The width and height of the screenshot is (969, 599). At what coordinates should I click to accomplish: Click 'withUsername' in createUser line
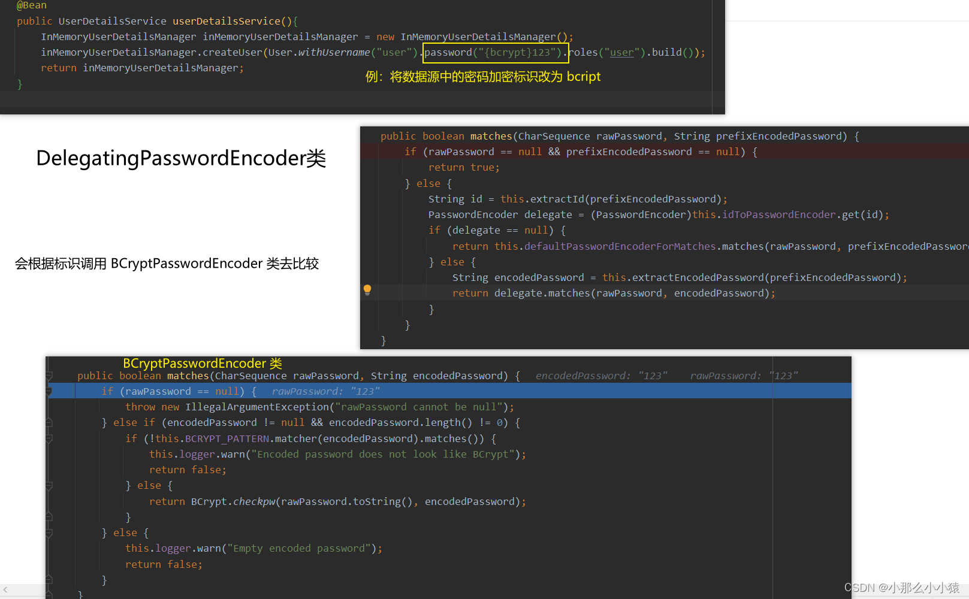(334, 52)
